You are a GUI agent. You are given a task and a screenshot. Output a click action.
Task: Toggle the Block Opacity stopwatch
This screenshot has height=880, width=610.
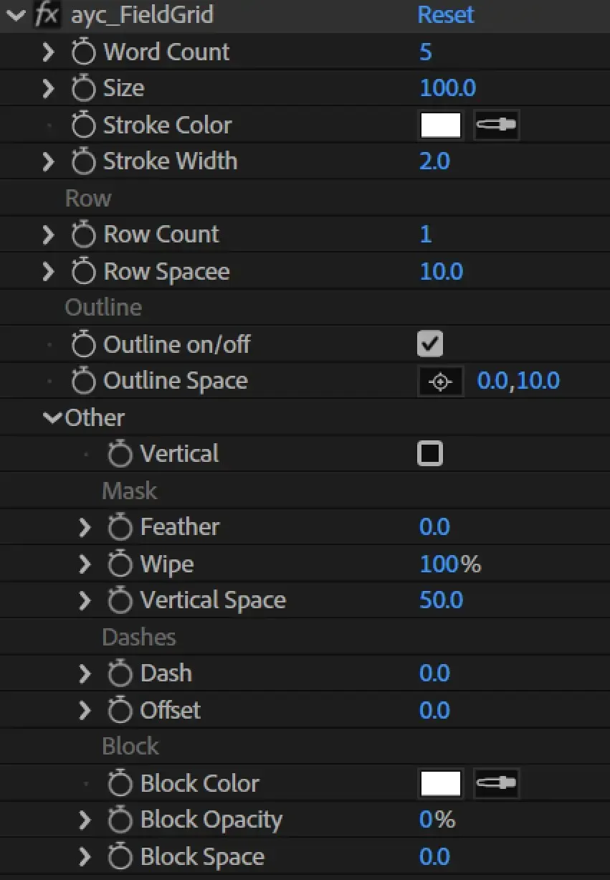tap(120, 820)
